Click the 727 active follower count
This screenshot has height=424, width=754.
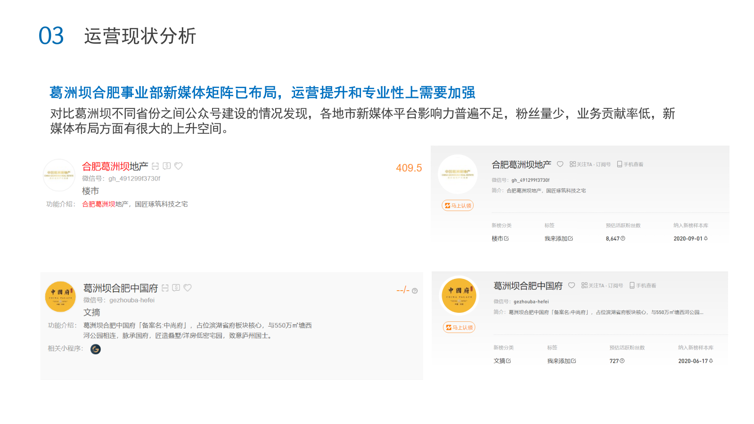point(614,361)
